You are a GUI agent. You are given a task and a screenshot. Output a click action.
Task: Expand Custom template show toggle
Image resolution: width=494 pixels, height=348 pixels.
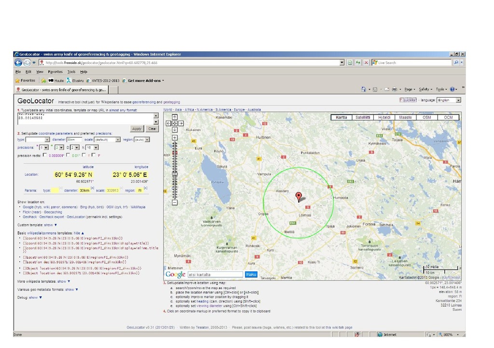(x=50, y=225)
